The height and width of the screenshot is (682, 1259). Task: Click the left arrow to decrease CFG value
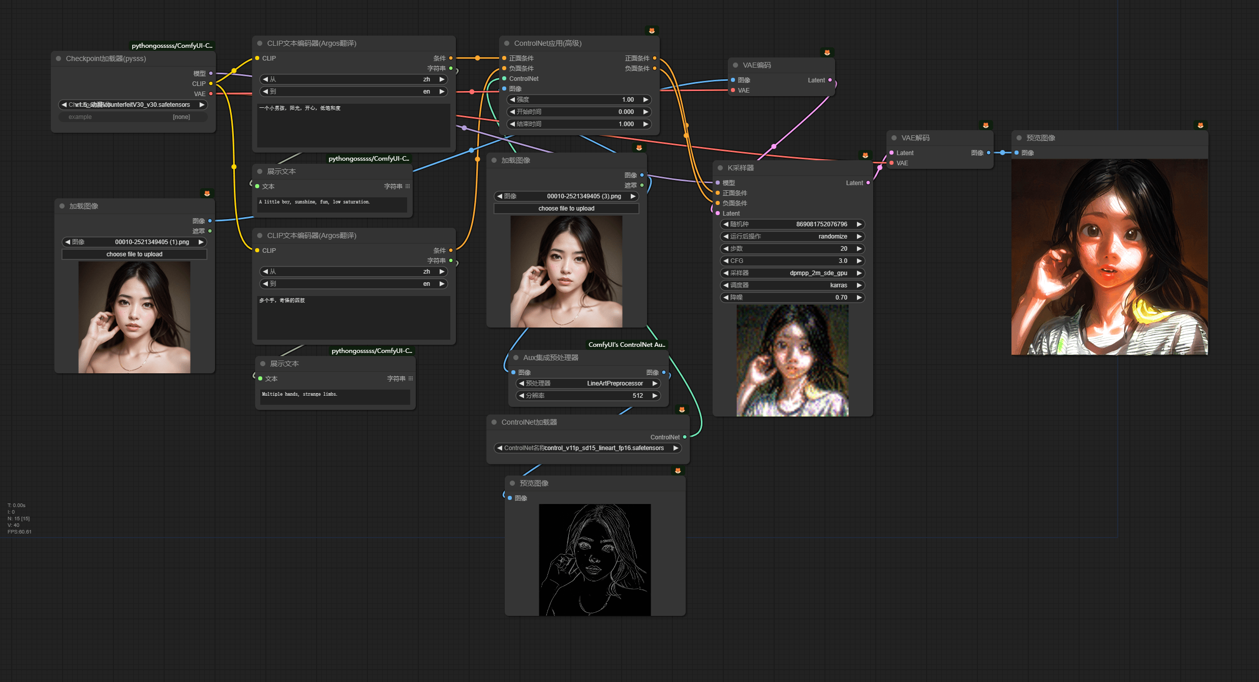point(726,261)
